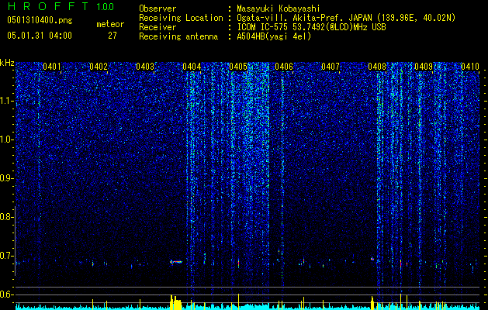Click the 0.8 kHz axis label

(6, 217)
